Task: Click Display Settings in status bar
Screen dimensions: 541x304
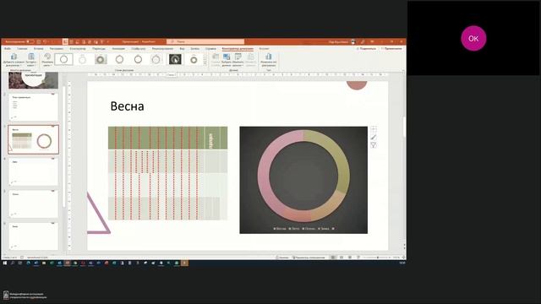Action: 309,258
